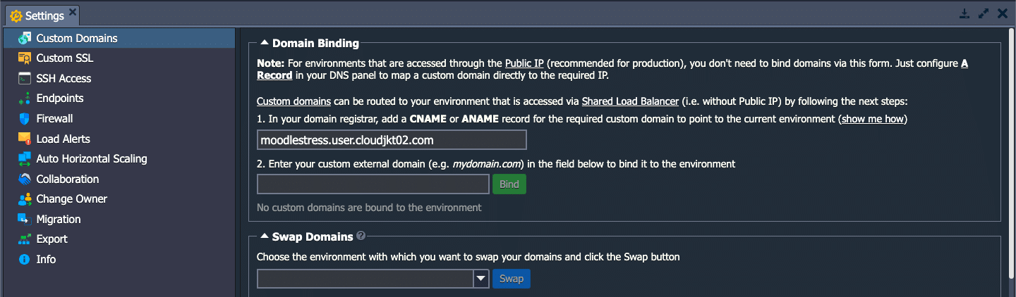1016x297 pixels.
Task: Click the Collaboration handshake icon
Action: pyautogui.click(x=25, y=179)
